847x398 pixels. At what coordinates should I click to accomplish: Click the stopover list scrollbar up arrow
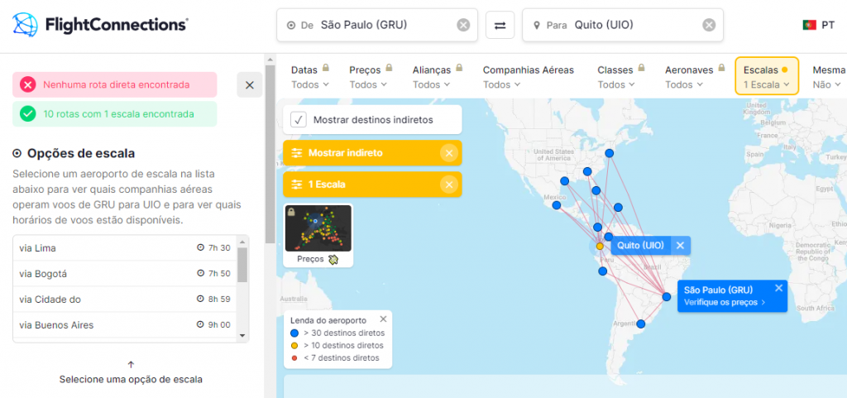(x=242, y=241)
